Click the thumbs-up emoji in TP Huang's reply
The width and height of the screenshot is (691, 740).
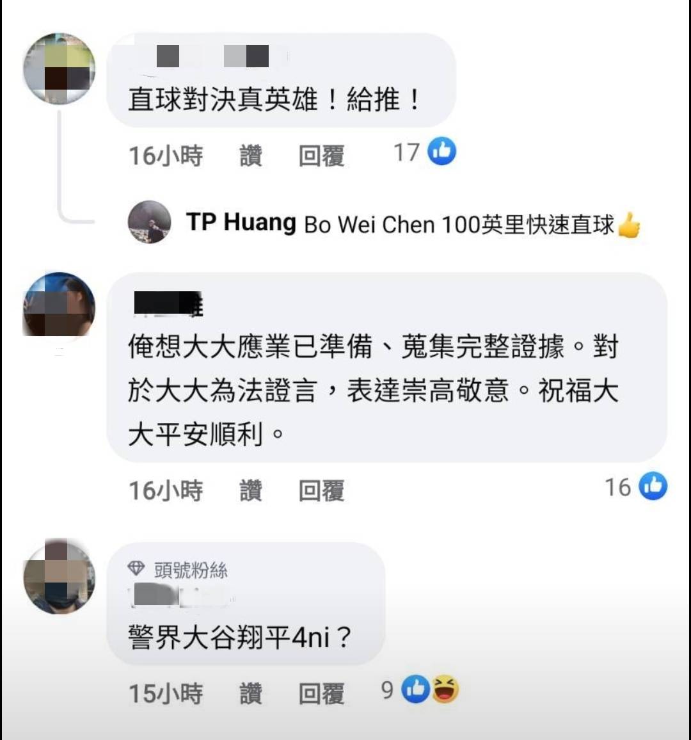629,225
